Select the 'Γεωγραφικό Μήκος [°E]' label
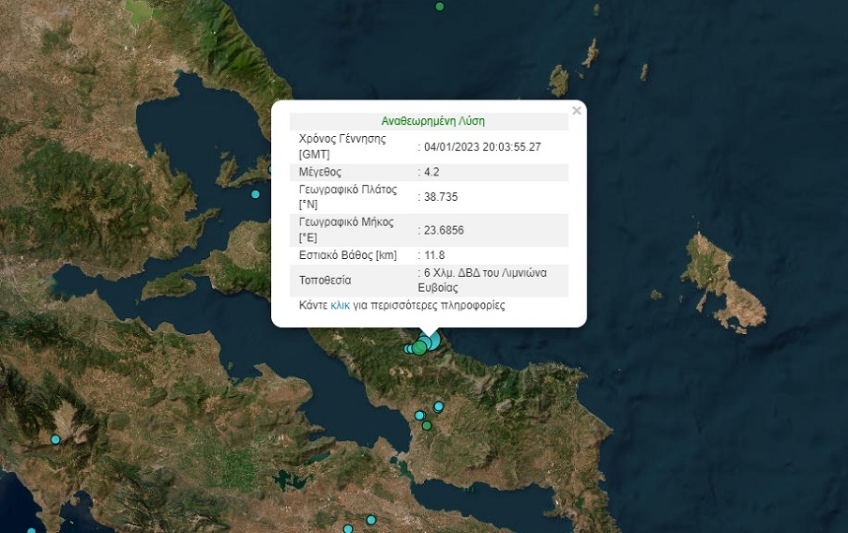 coord(346,230)
